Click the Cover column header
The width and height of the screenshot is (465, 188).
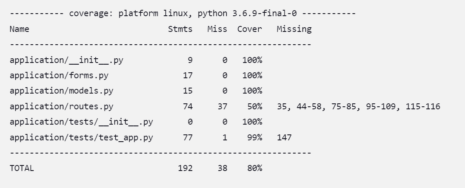[x=250, y=29]
